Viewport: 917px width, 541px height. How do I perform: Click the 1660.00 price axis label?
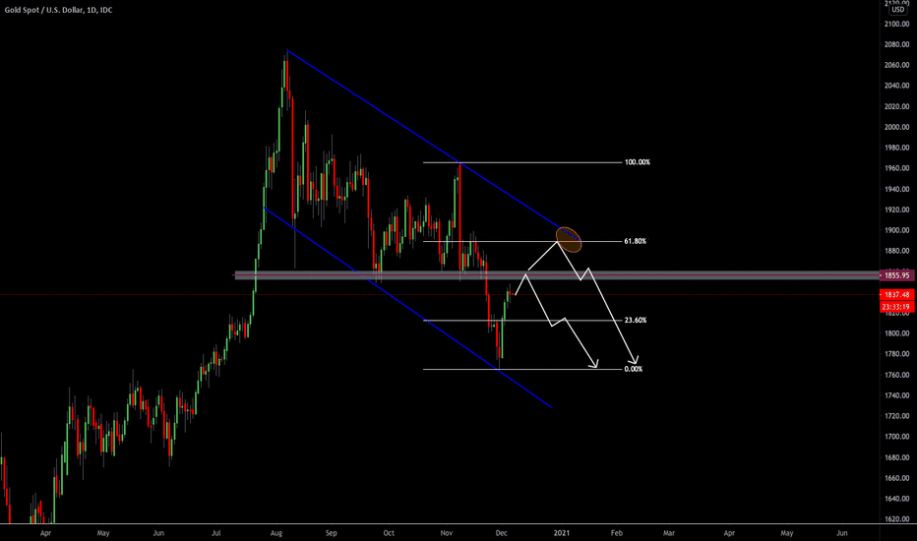pos(897,478)
